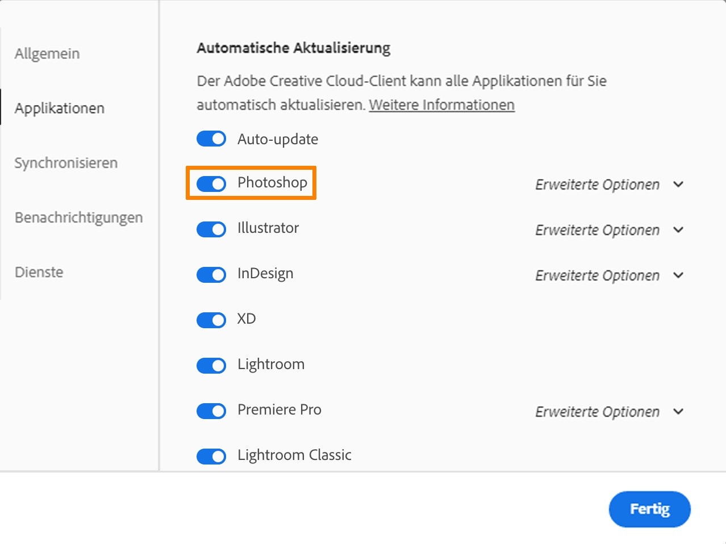Toggle Lightroom automatic update switch

pyautogui.click(x=211, y=366)
